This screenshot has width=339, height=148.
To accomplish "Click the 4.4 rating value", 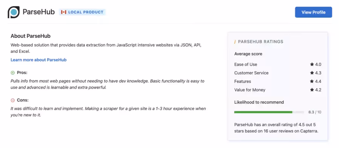I will click(x=318, y=81).
